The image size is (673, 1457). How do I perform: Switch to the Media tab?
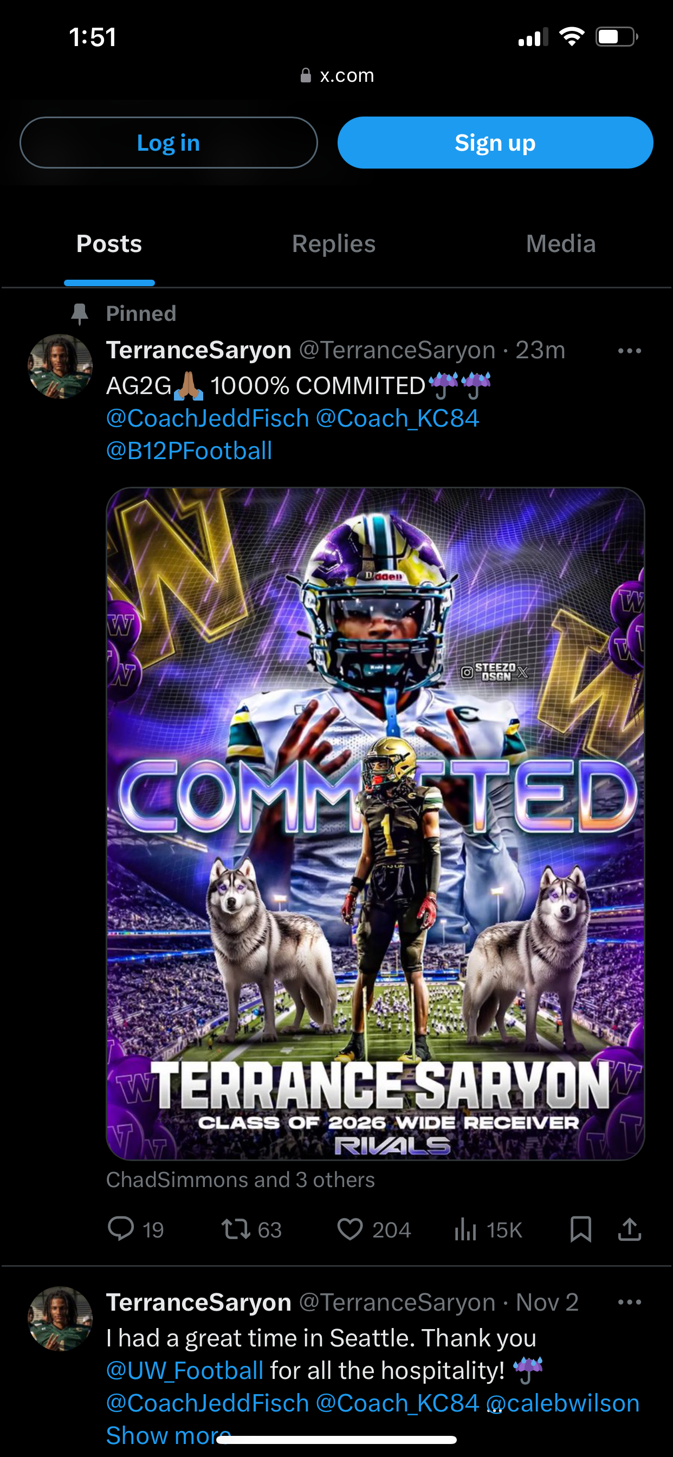[x=560, y=244]
